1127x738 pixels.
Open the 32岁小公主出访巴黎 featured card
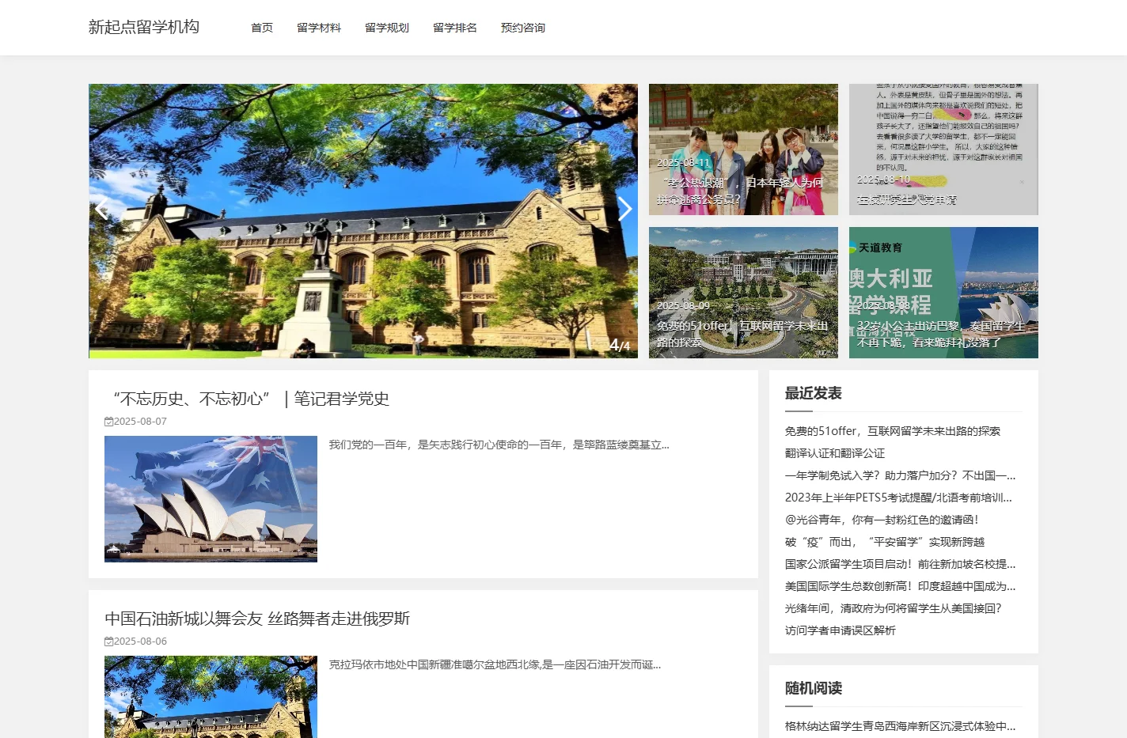(x=943, y=293)
